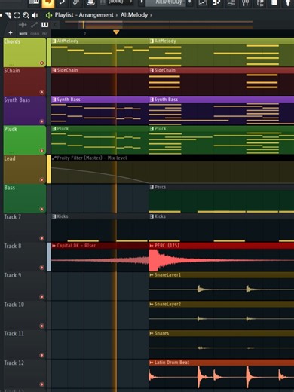
Task: Select the Lead track header
Action: pyautogui.click(x=25, y=169)
